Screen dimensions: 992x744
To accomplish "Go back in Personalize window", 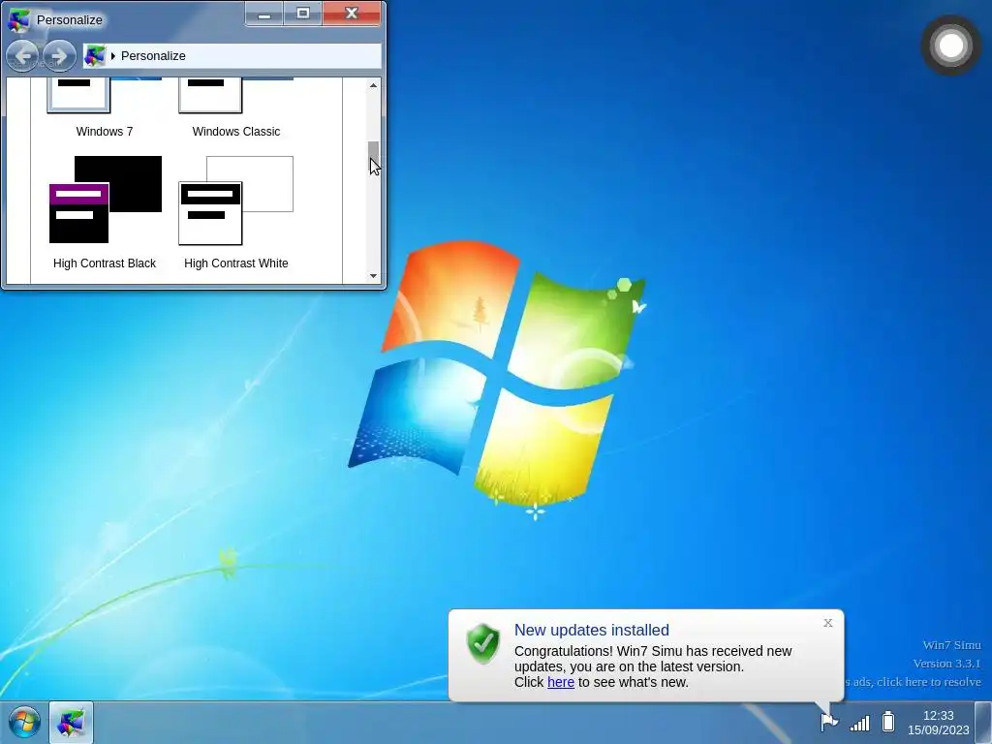I will tap(23, 55).
